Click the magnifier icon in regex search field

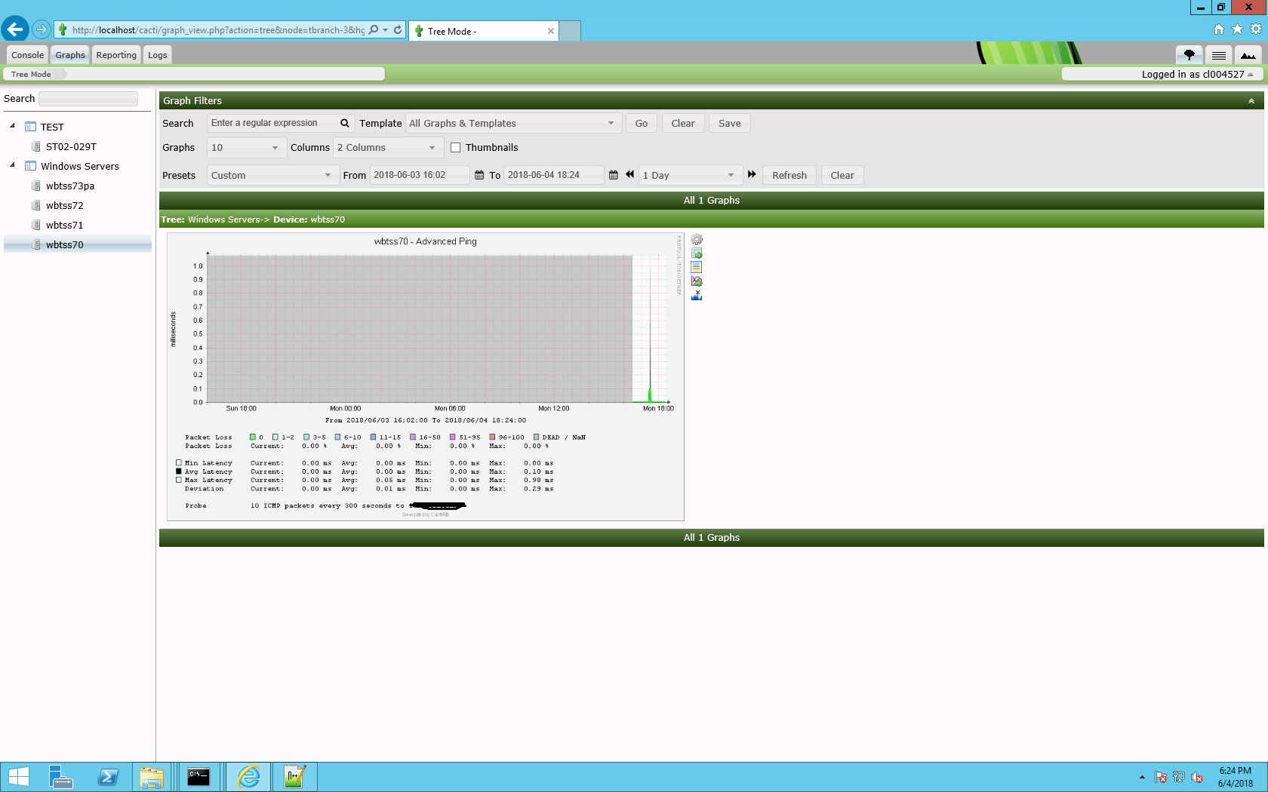coord(345,123)
